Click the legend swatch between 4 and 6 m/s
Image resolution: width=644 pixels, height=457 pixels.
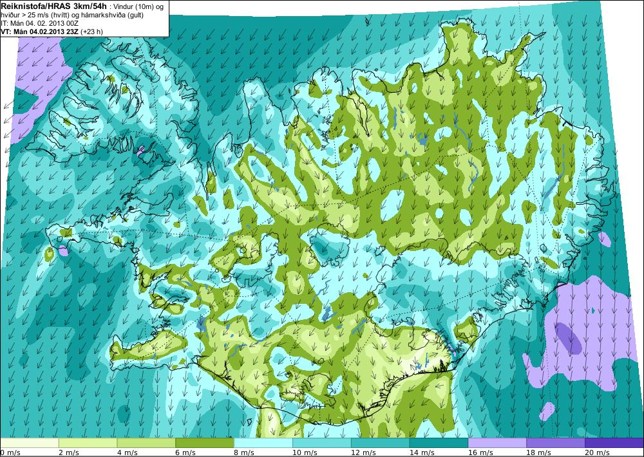[146, 443]
